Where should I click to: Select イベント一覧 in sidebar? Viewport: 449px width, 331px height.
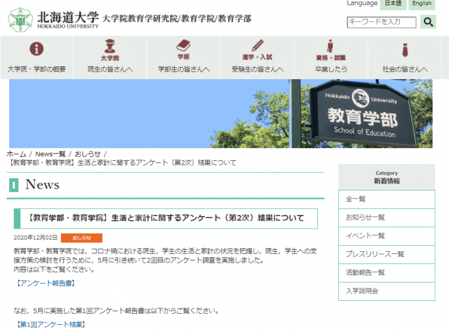tap(387, 236)
